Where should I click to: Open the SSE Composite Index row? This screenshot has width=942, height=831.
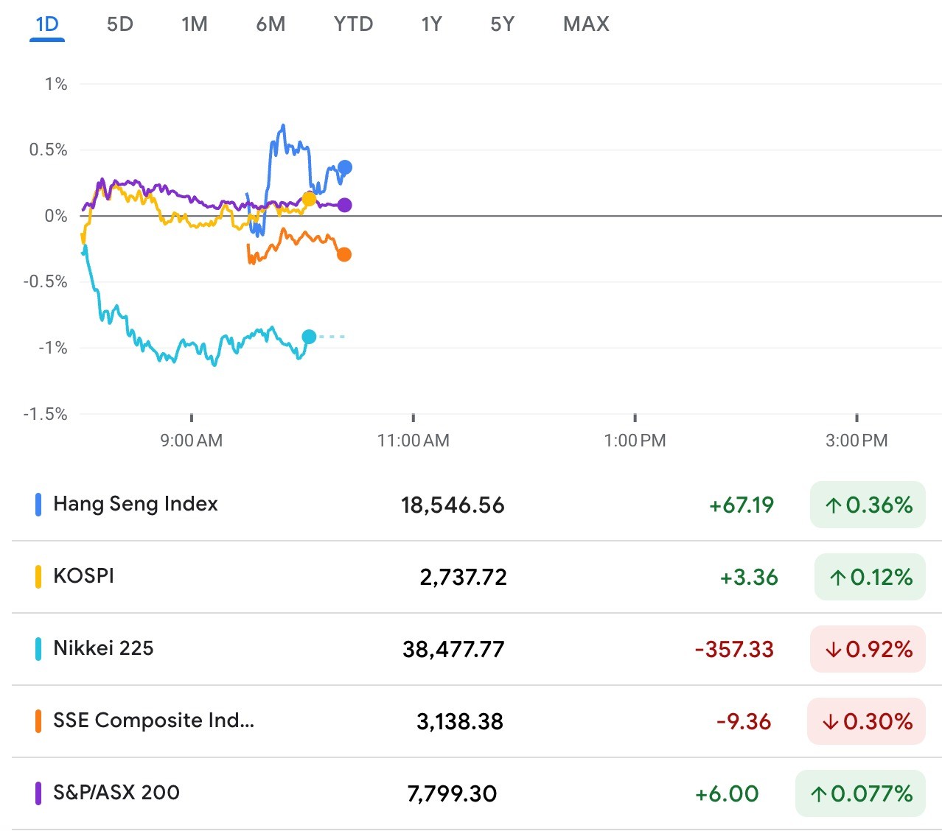[477, 721]
